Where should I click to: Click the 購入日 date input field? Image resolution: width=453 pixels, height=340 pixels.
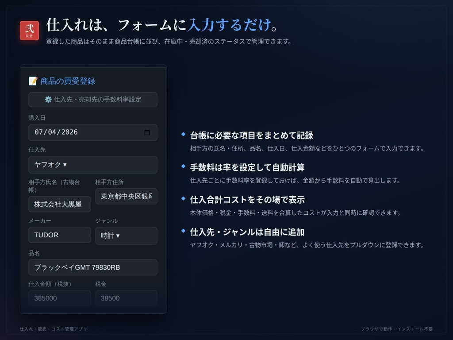[93, 132]
